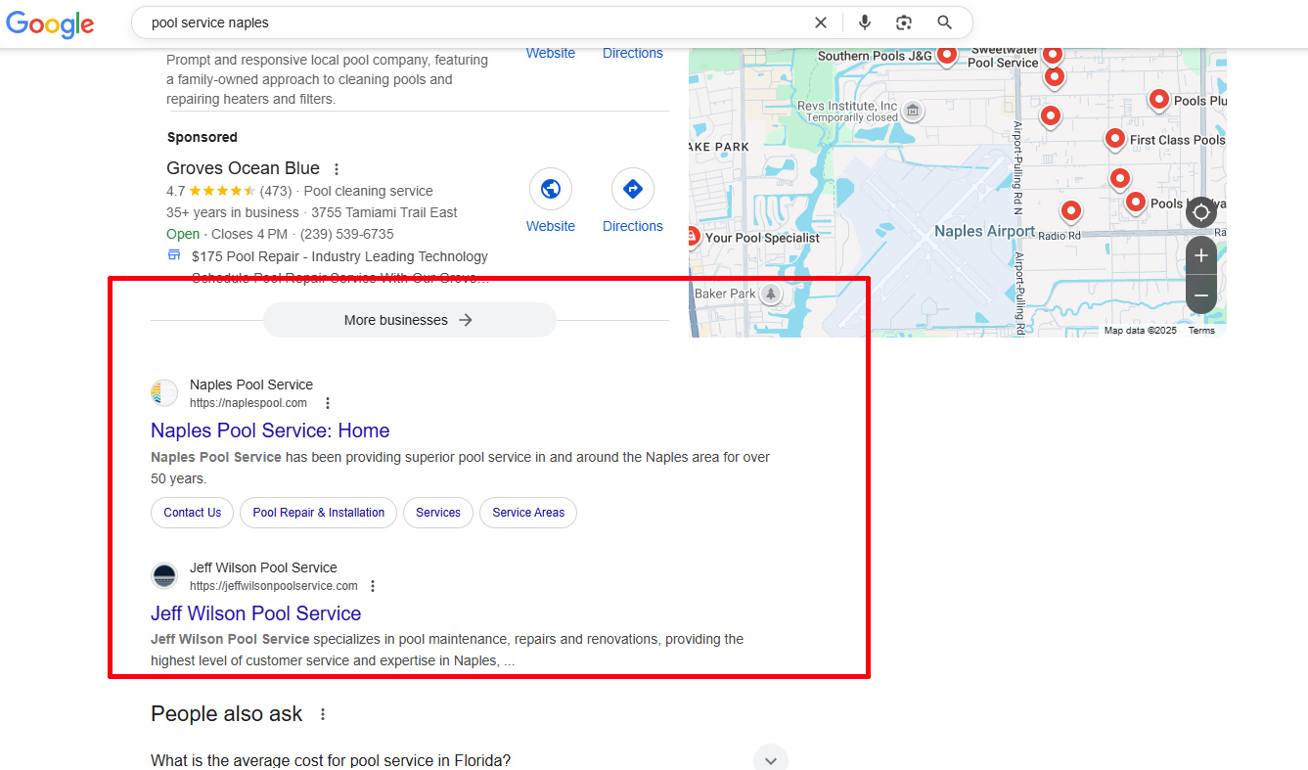The image size is (1308, 770).
Task: Open Naples Pool Service: Home result
Action: click(270, 430)
